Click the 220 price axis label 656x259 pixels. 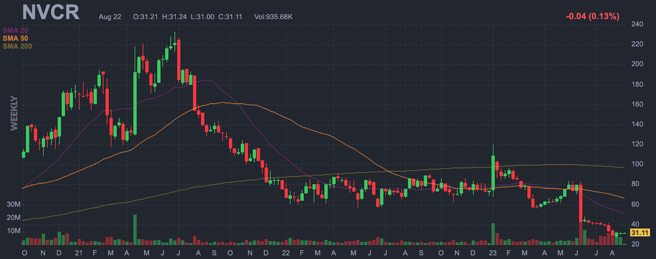click(x=637, y=44)
